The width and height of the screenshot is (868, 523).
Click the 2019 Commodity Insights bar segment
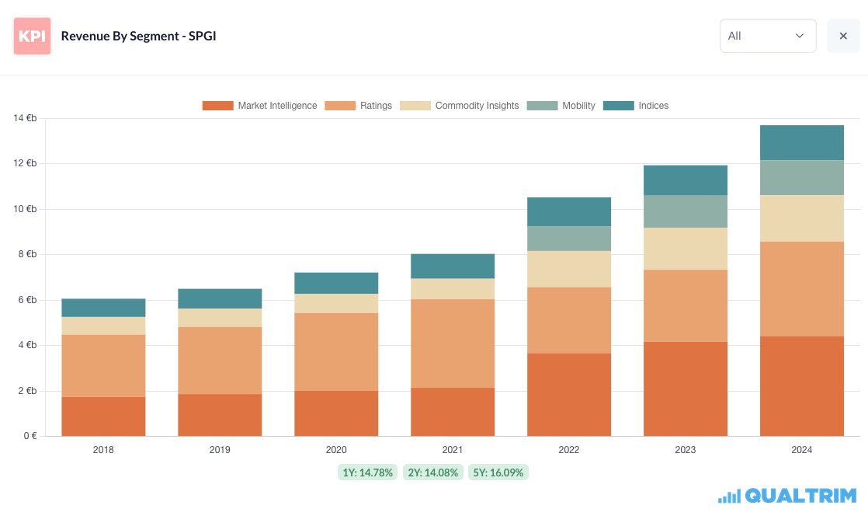pyautogui.click(x=220, y=318)
